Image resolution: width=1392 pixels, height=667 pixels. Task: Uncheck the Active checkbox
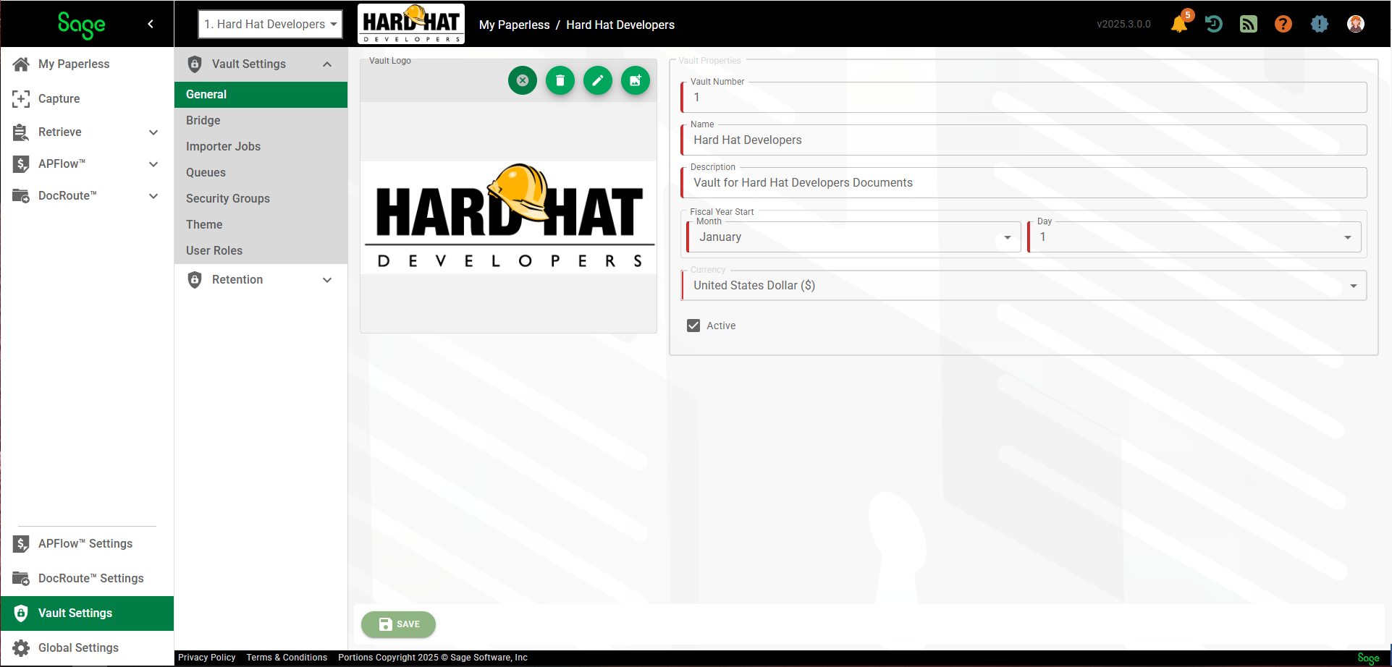[693, 326]
